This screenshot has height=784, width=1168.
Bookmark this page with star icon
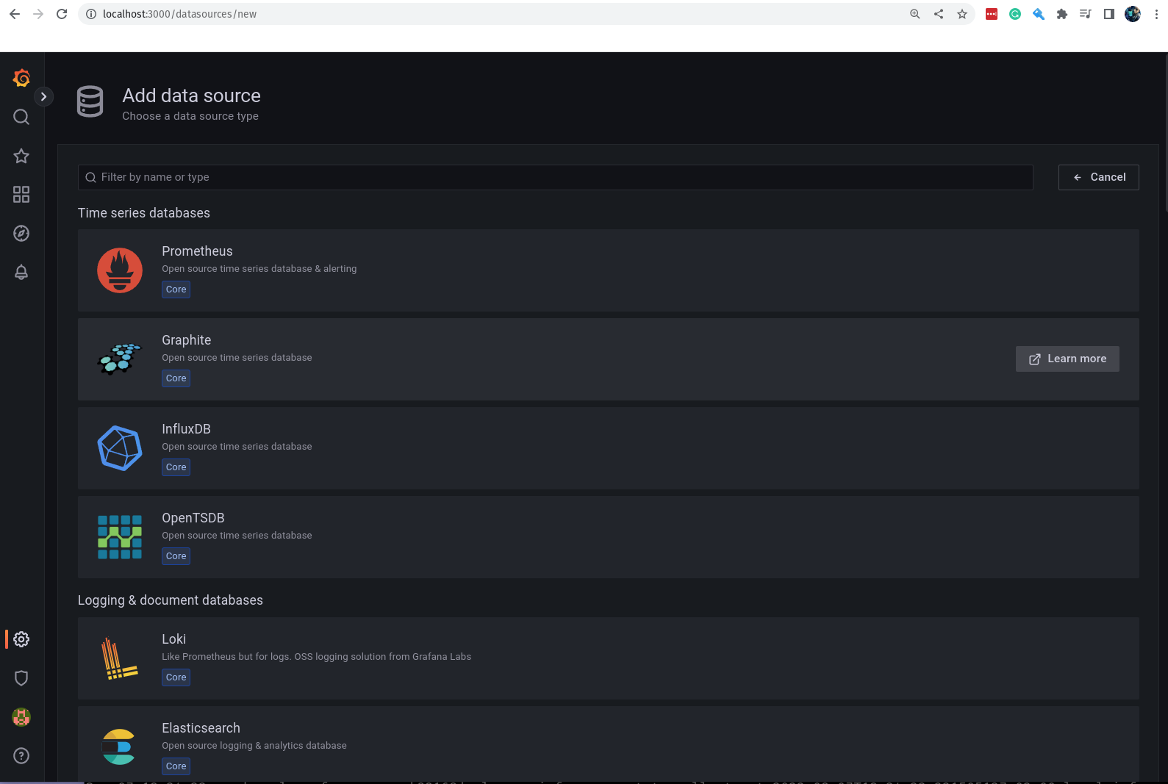click(962, 14)
